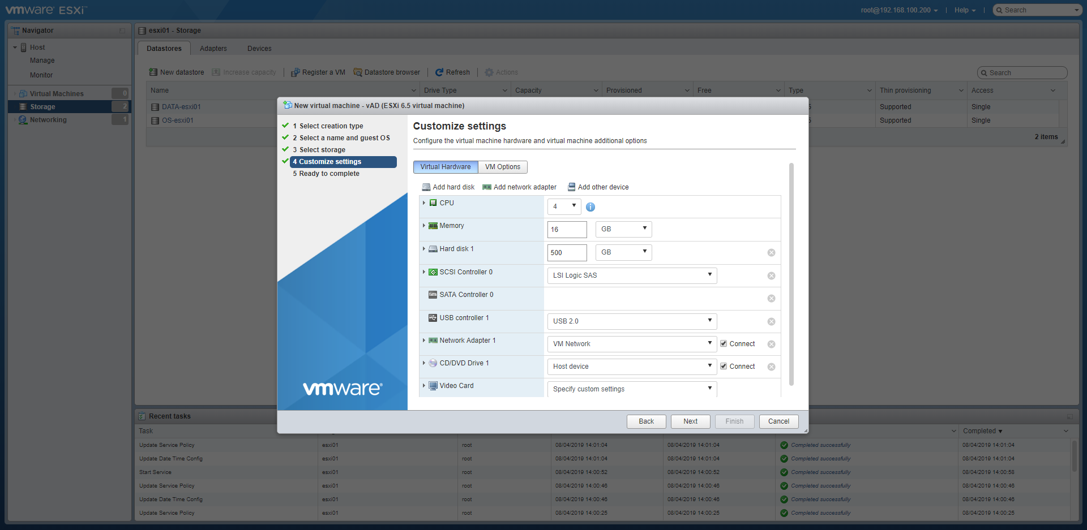Uncheck Connect for CD/DVD Drive 1

pos(724,367)
